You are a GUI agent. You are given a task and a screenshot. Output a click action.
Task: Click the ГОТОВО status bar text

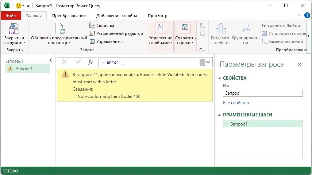click(x=10, y=171)
